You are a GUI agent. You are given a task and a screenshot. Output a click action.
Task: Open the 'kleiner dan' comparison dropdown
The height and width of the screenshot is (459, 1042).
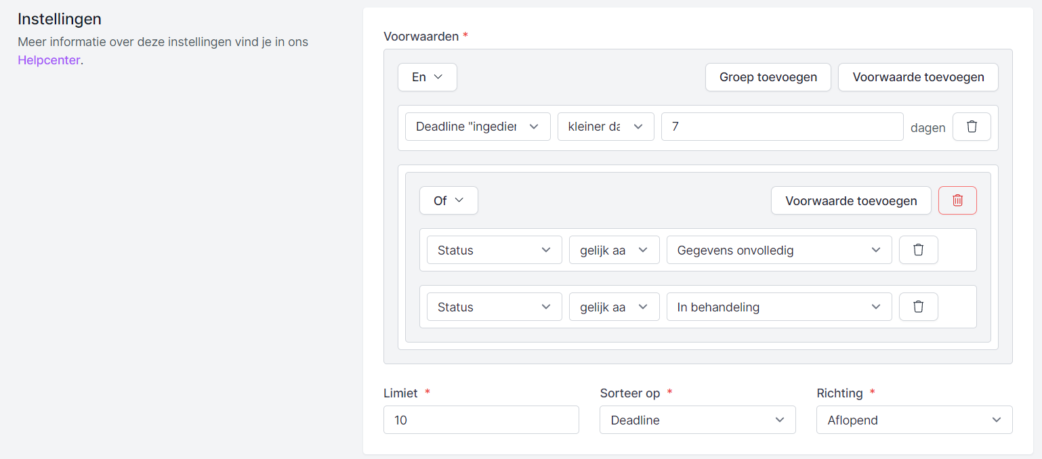(605, 127)
